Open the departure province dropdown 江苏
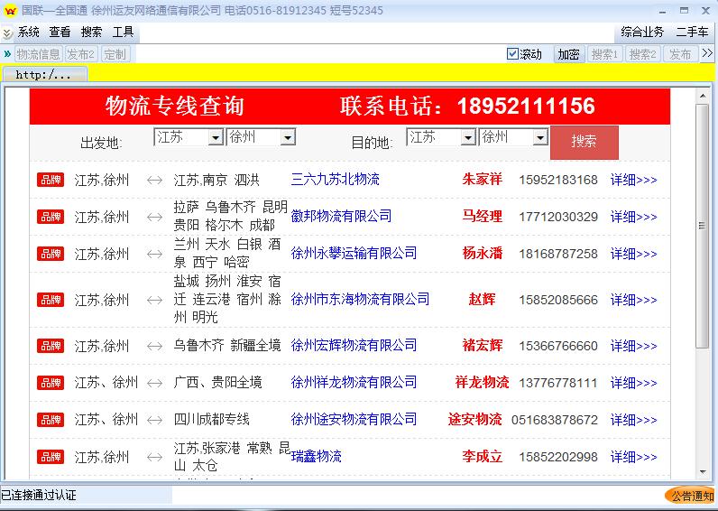 coord(189,137)
